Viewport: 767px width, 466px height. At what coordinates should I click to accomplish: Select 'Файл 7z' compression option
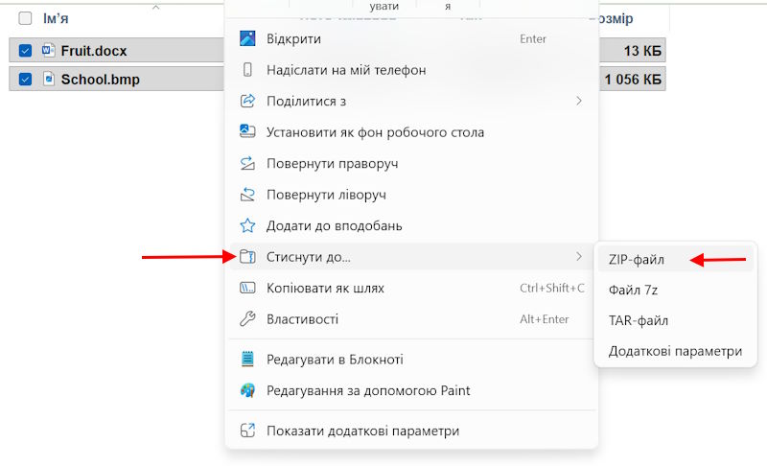pyautogui.click(x=633, y=290)
